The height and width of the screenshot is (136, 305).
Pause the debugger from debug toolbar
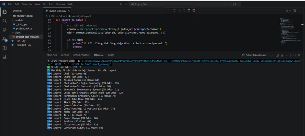(x=170, y=10)
